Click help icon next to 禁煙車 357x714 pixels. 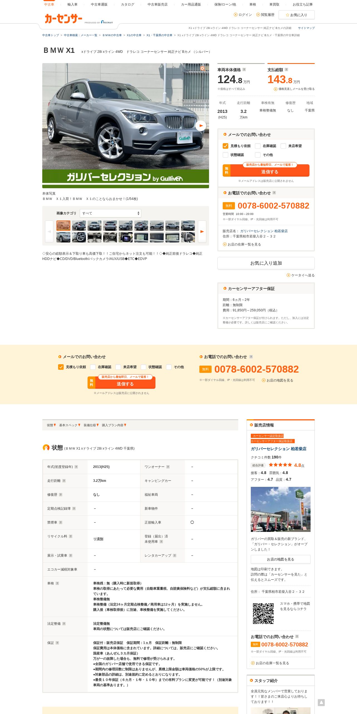[x=61, y=522]
